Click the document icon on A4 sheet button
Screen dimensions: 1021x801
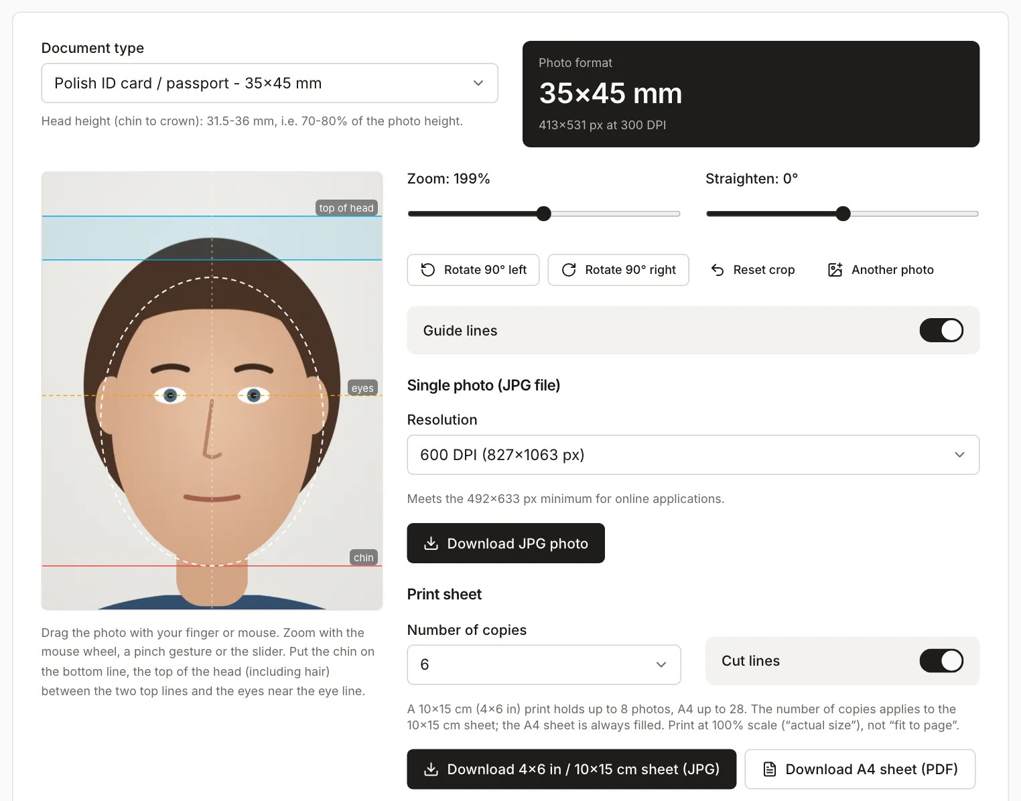tap(770, 769)
